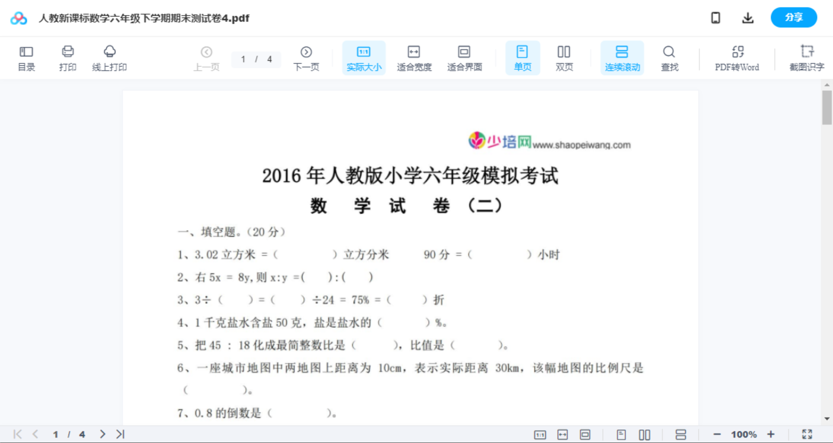Jump to last page with skip-to-end arrow

(x=120, y=434)
